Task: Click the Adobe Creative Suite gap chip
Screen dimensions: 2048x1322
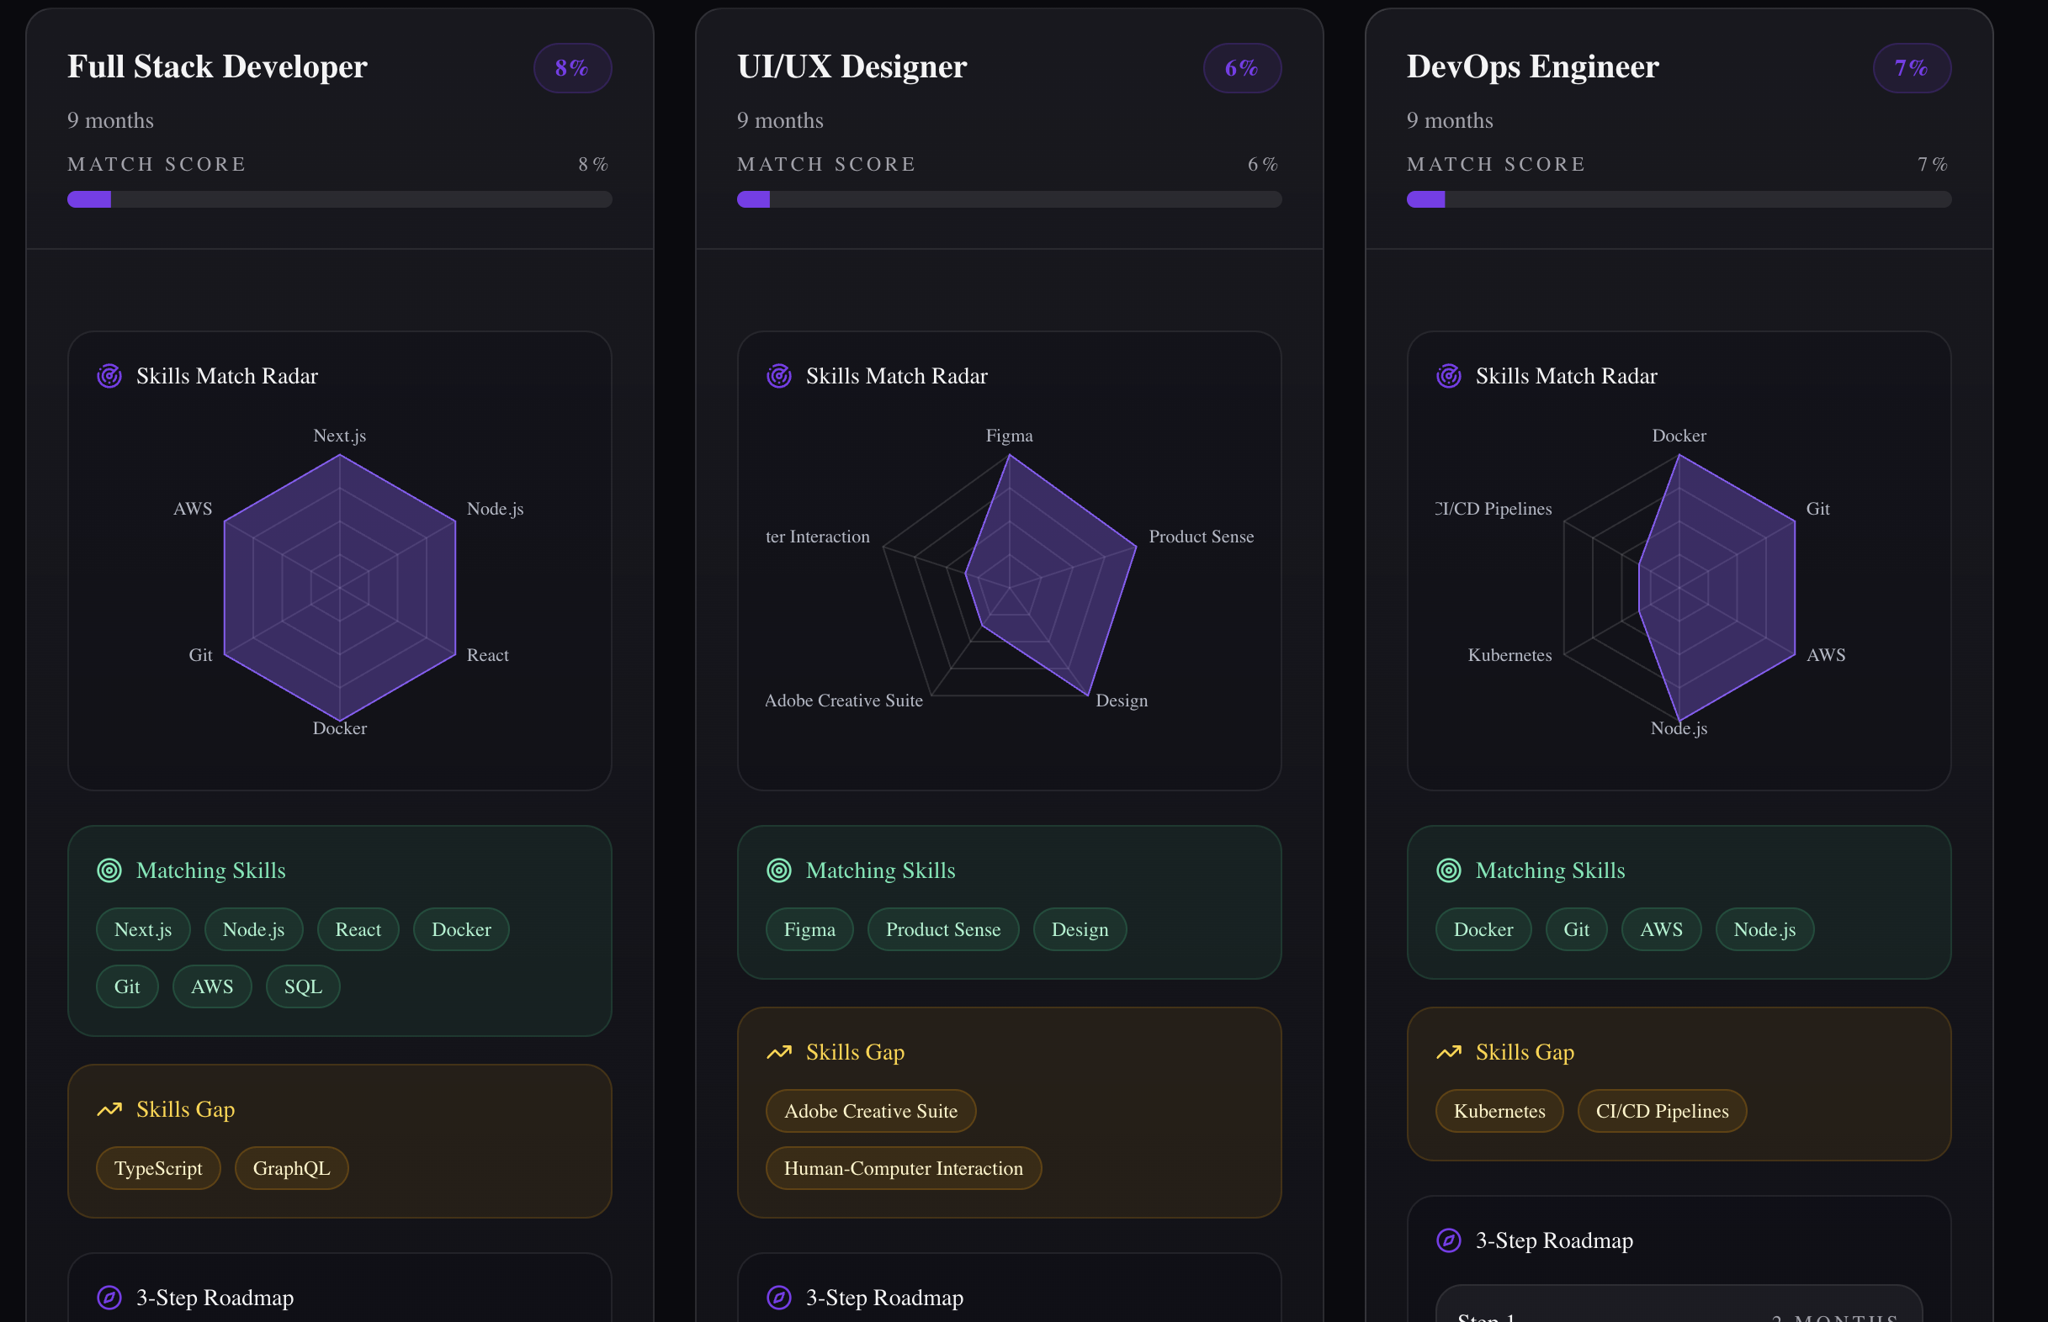Action: point(871,1112)
